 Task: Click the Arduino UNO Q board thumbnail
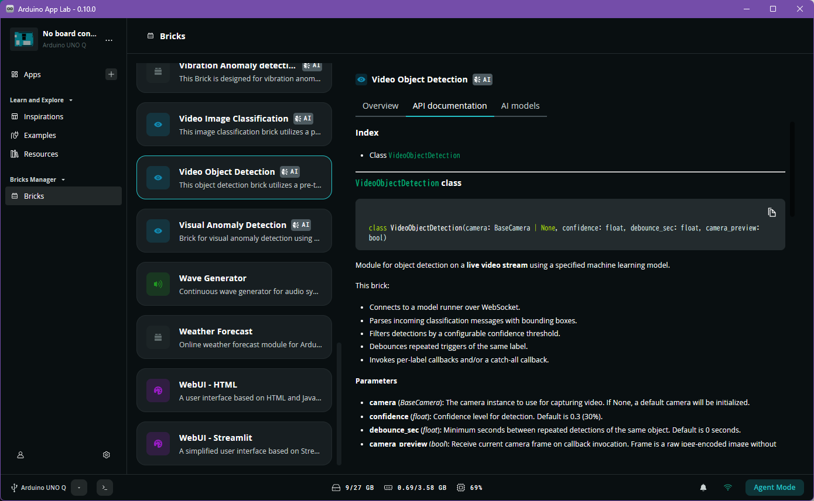24,39
